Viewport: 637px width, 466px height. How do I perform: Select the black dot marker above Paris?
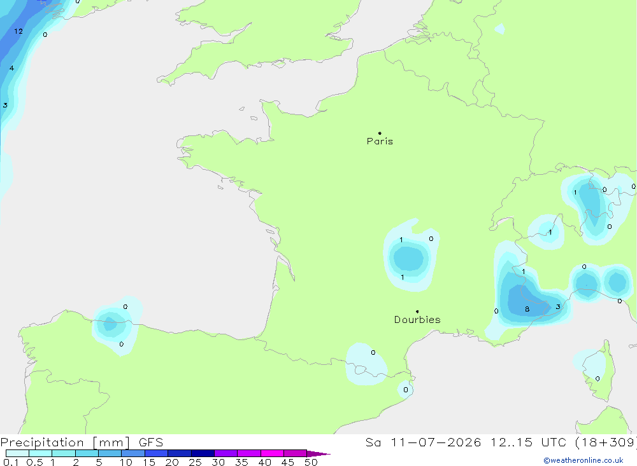point(380,133)
